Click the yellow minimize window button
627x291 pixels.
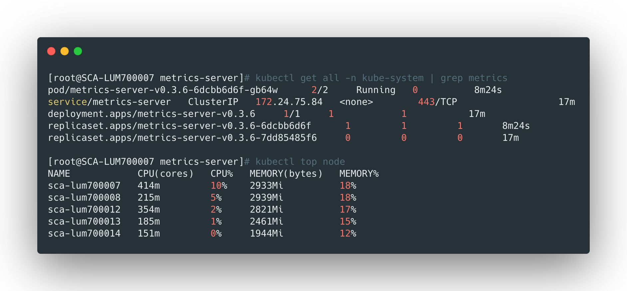(x=65, y=51)
